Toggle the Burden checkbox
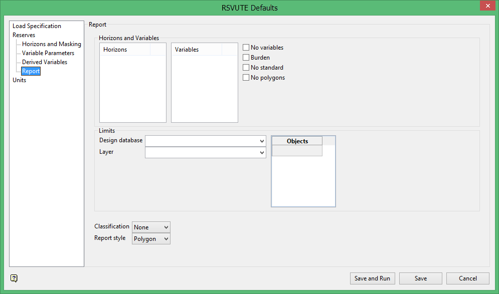This screenshot has width=499, height=294. pyautogui.click(x=246, y=58)
